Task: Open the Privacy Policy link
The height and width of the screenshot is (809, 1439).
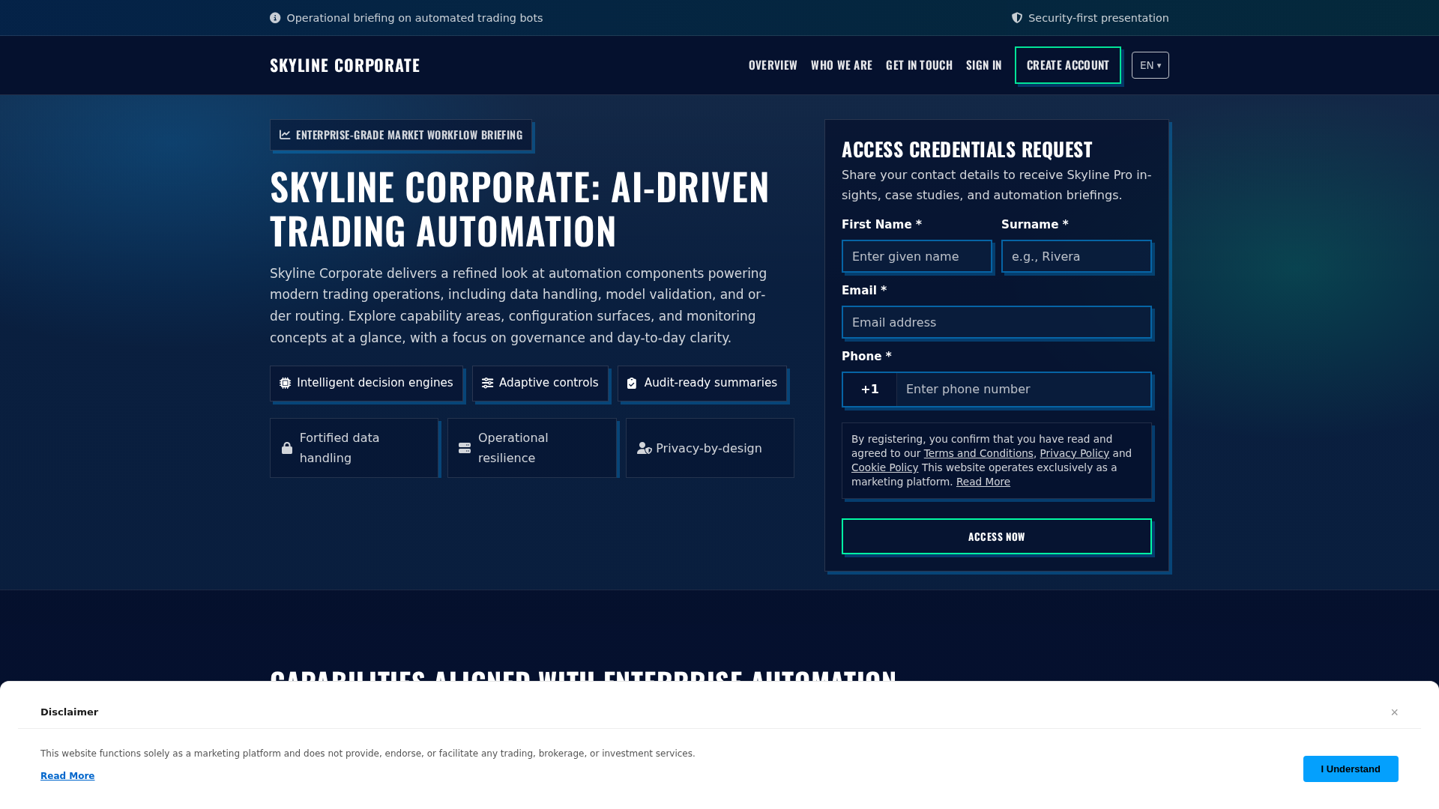Action: 1074,453
